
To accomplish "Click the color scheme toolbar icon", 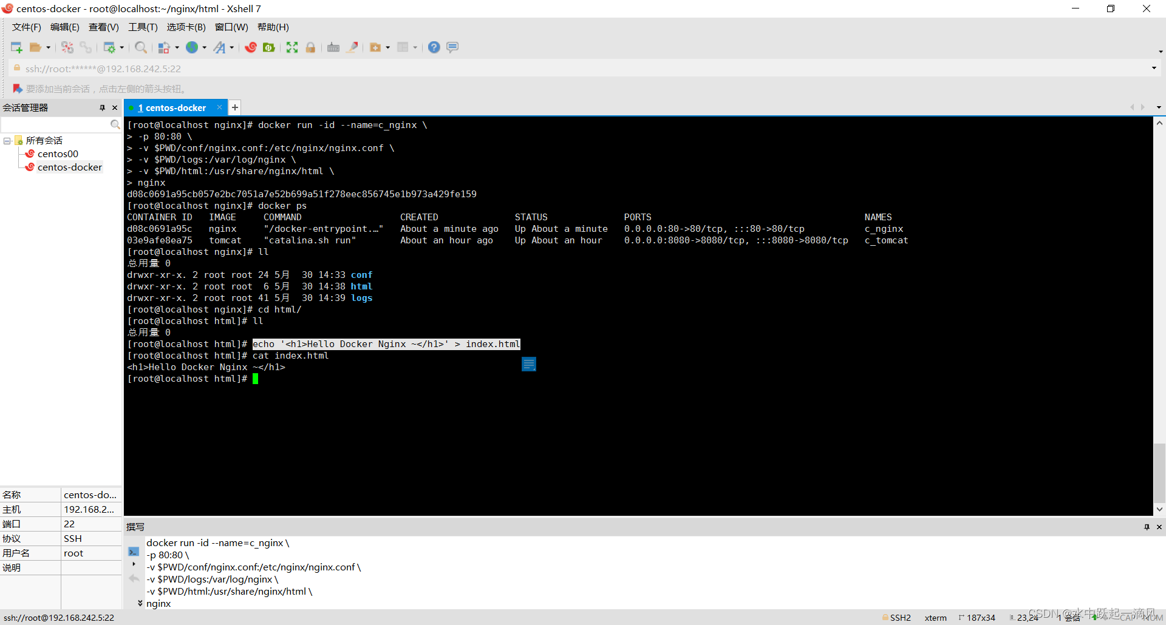I will click(x=164, y=47).
